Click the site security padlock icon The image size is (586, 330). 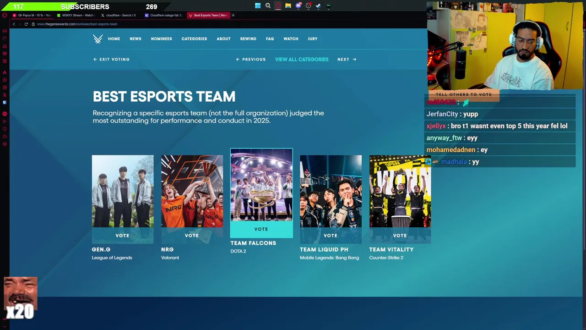(33, 24)
